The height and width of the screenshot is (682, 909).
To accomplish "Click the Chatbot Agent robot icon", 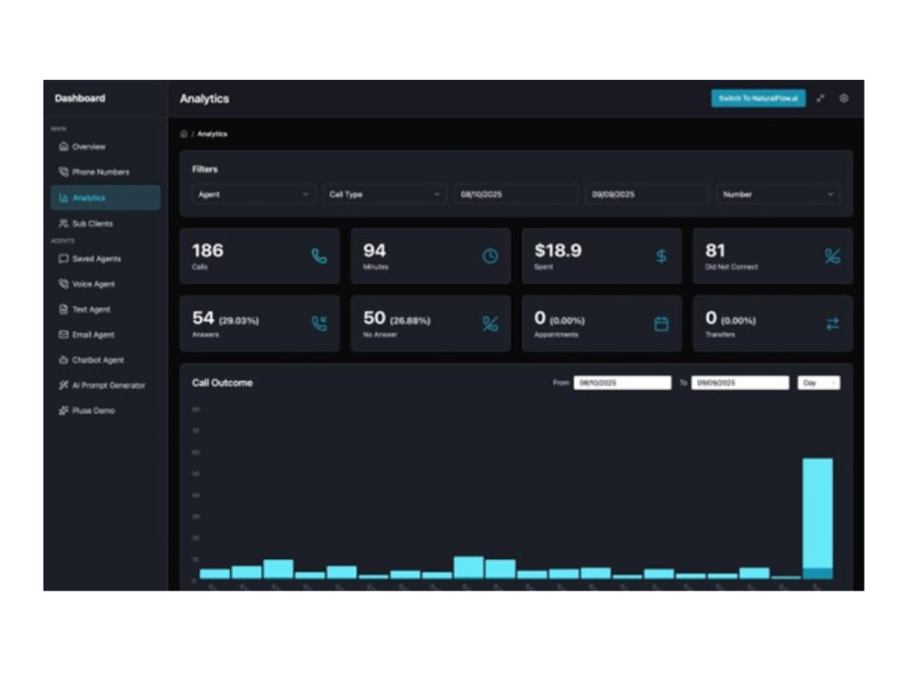I will click(64, 359).
